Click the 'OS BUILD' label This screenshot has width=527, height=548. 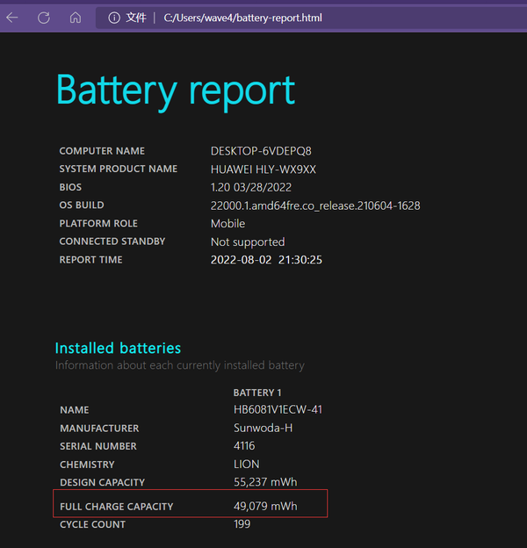82,205
